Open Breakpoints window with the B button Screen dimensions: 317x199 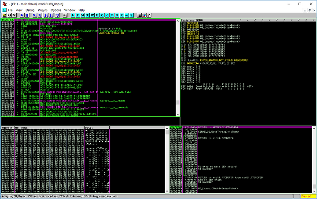pos(117,15)
